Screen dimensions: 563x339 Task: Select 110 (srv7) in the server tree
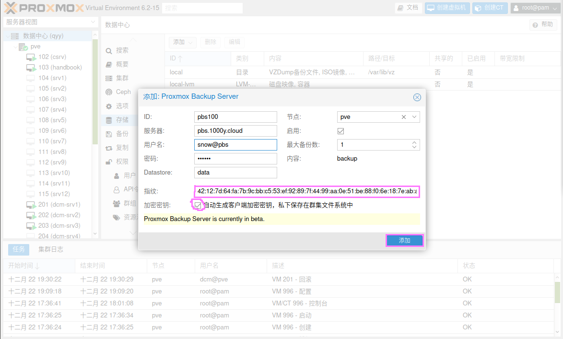52,141
